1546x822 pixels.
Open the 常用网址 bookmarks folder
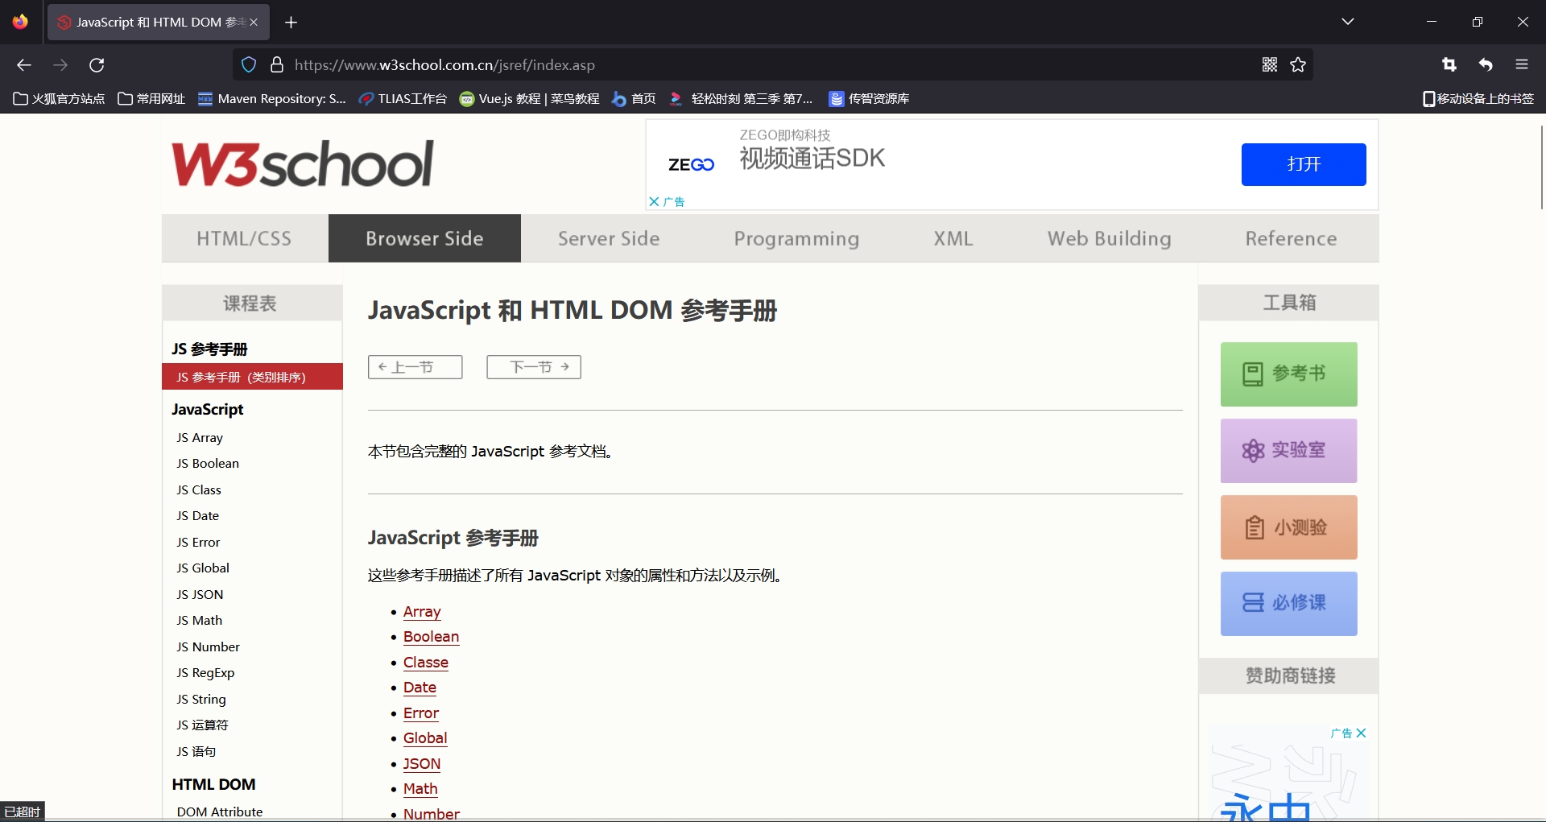(151, 99)
